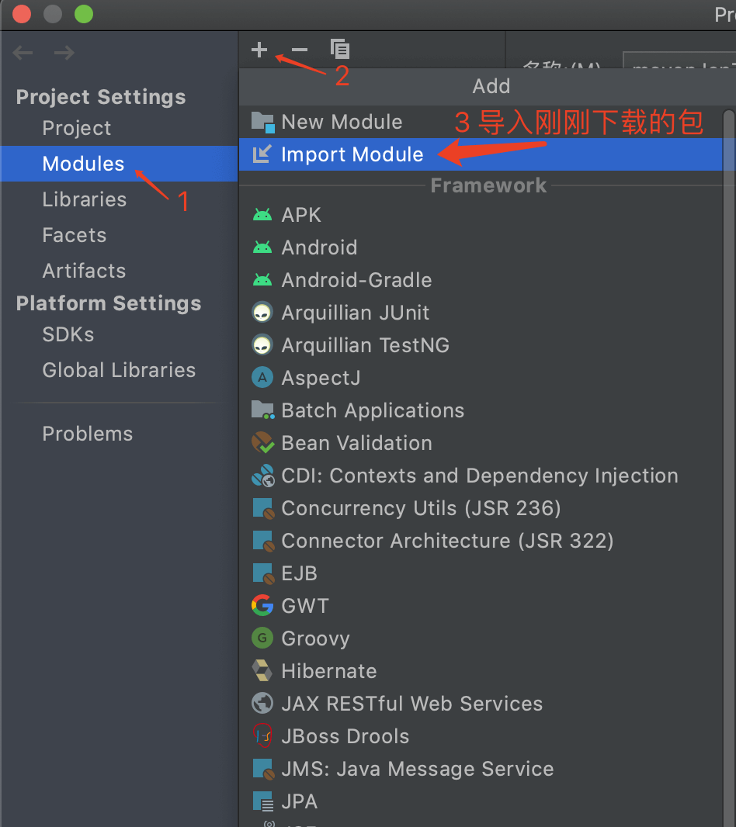736x827 pixels.
Task: Open Project under Project Settings
Action: pyautogui.click(x=120, y=128)
